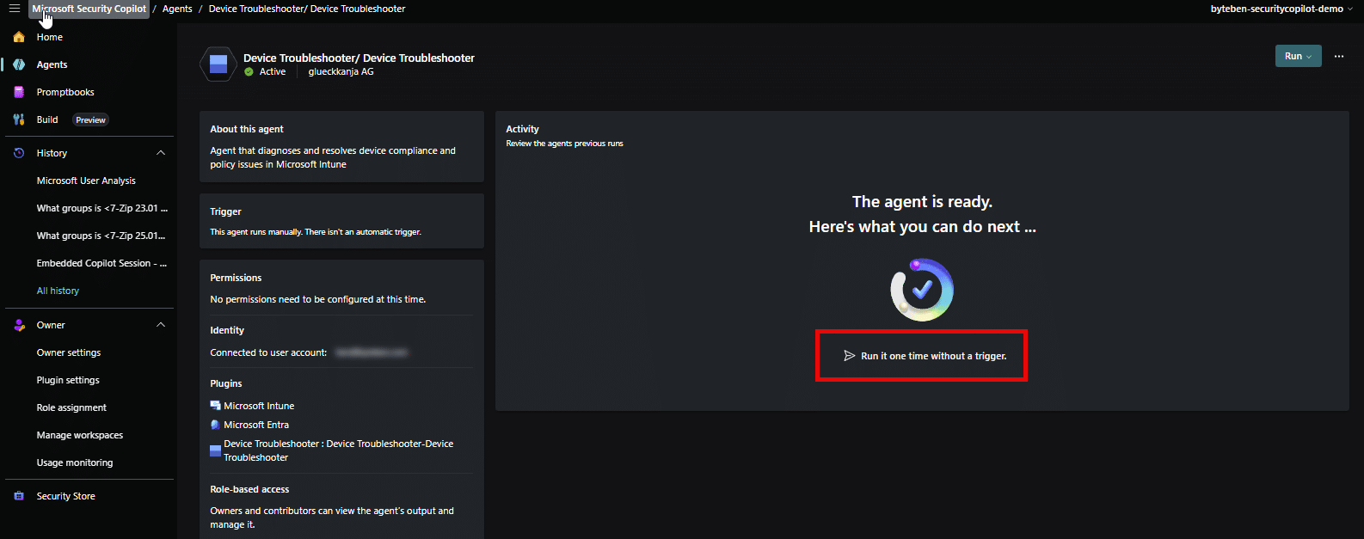1364x539 pixels.
Task: Click the Promptbooks icon
Action: coord(19,92)
